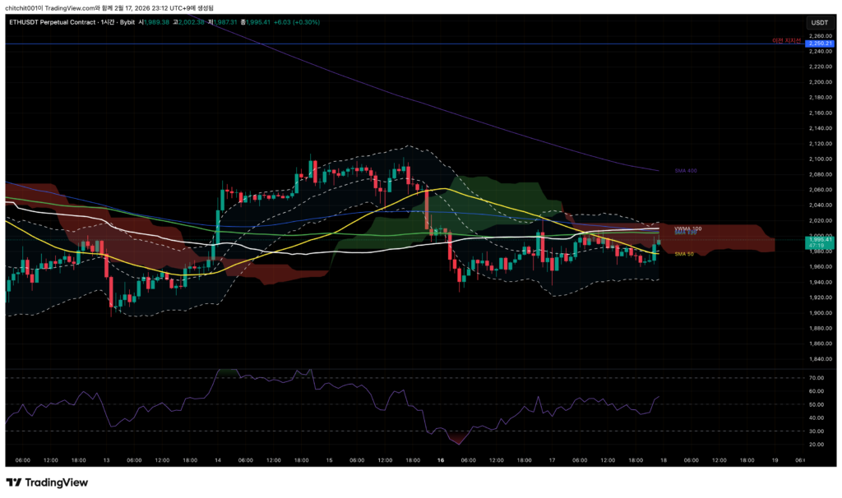
Task: Click the 30.00 RSI scale level
Action: click(x=817, y=431)
